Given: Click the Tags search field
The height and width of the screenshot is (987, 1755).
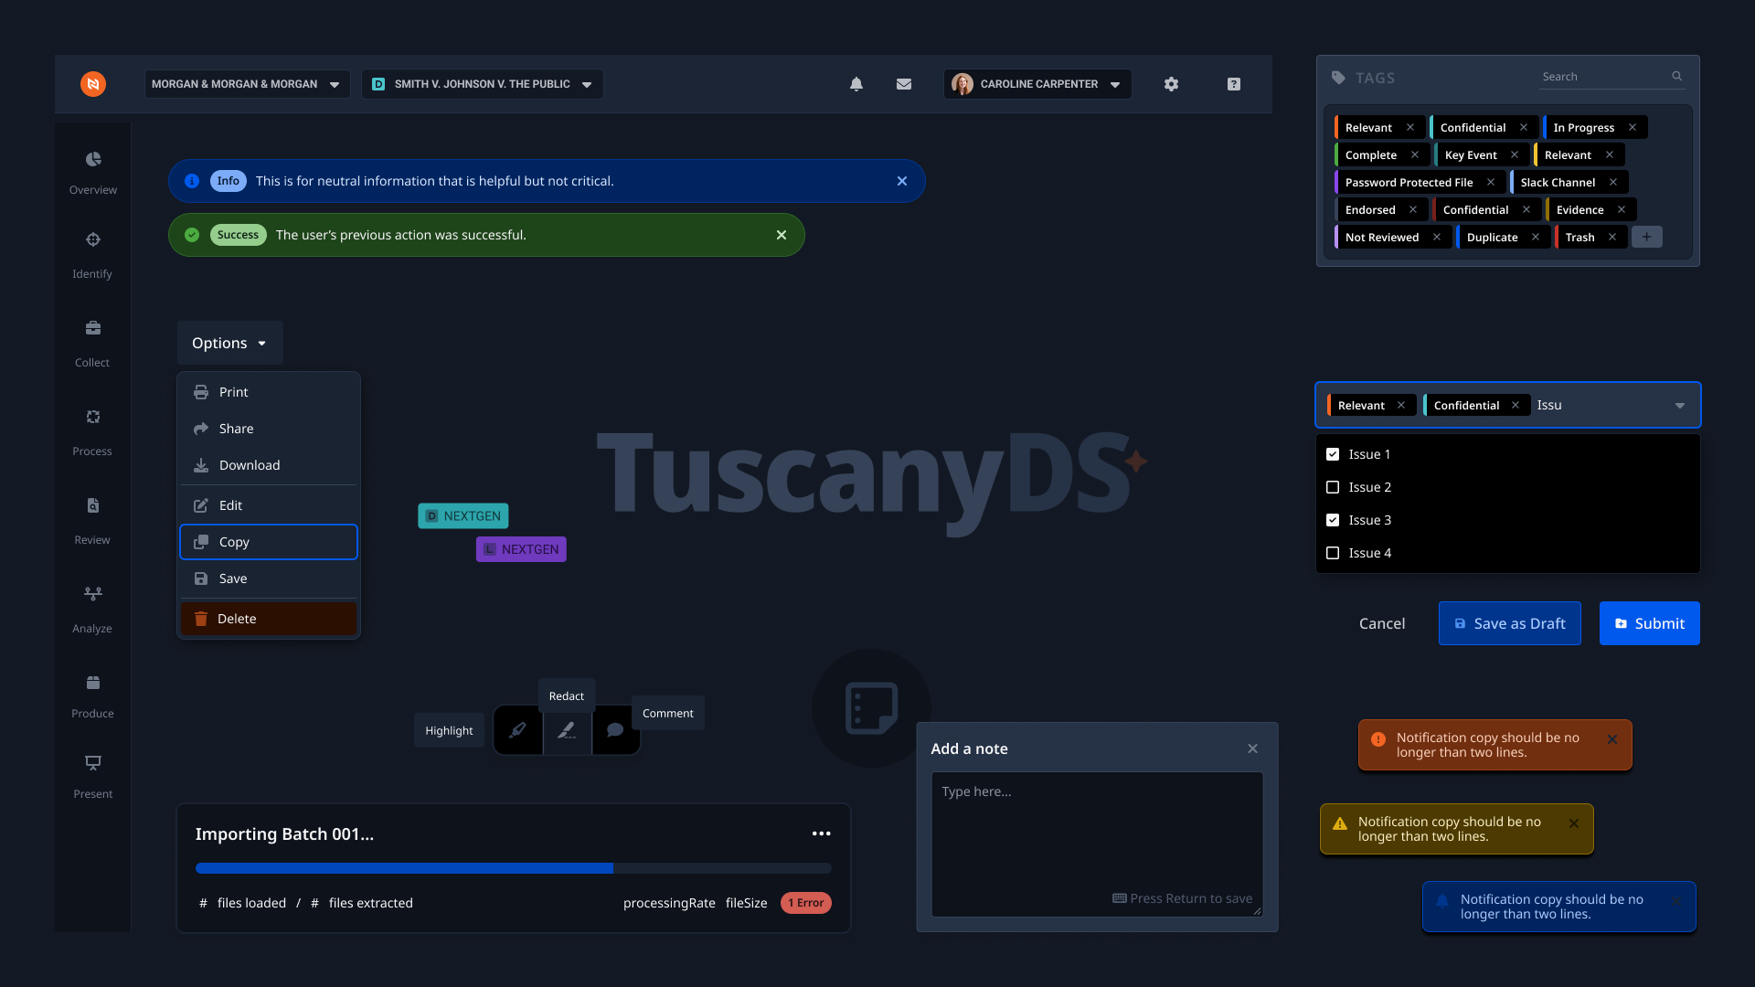Looking at the screenshot, I should click(1613, 77).
